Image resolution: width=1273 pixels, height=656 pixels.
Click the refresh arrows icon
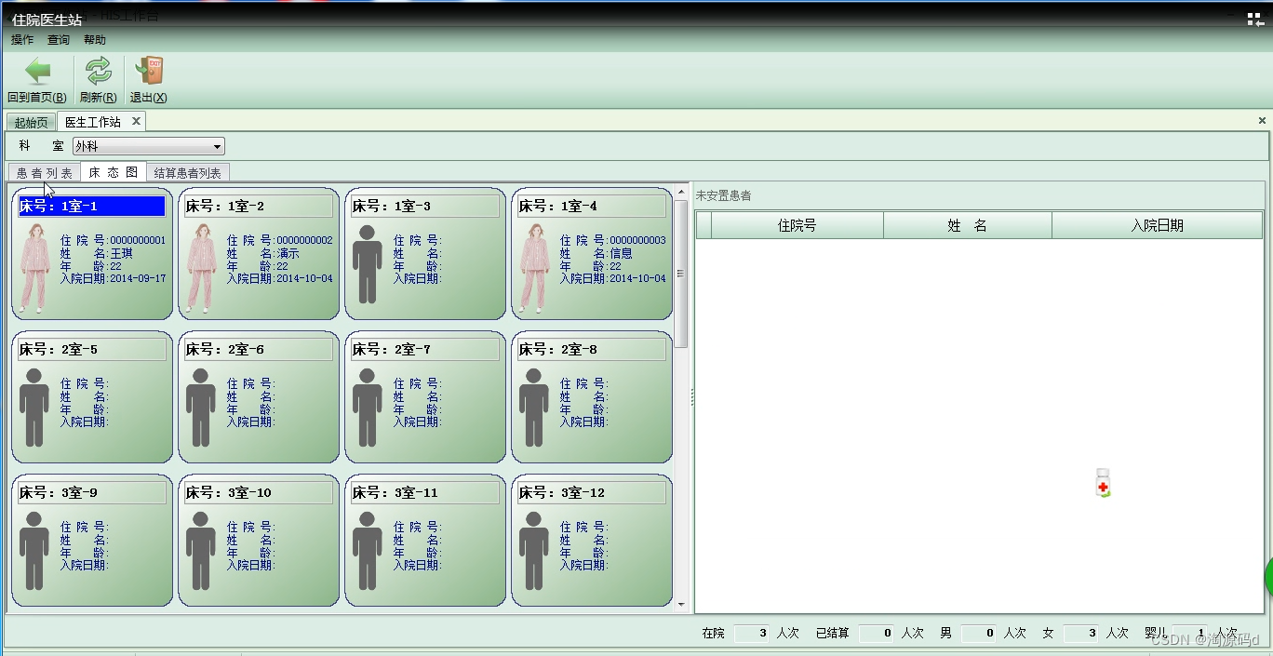pyautogui.click(x=98, y=71)
